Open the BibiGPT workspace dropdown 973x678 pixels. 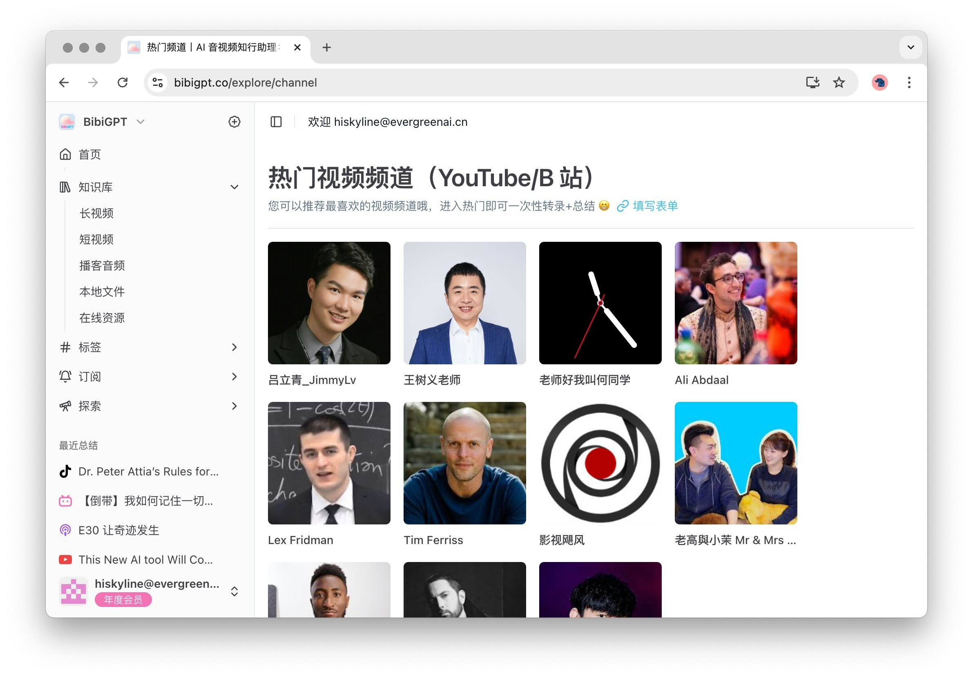[140, 122]
